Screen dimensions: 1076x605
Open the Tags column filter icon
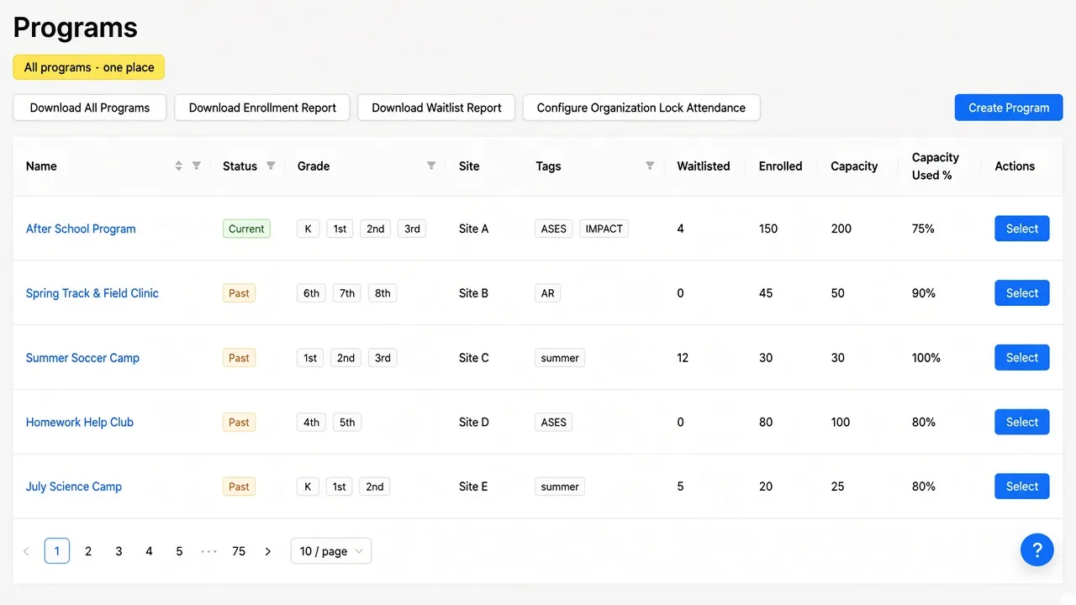(650, 166)
